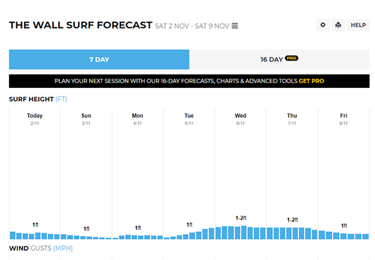
Task: Select the Today 2/11 column
Action: pyautogui.click(x=34, y=174)
